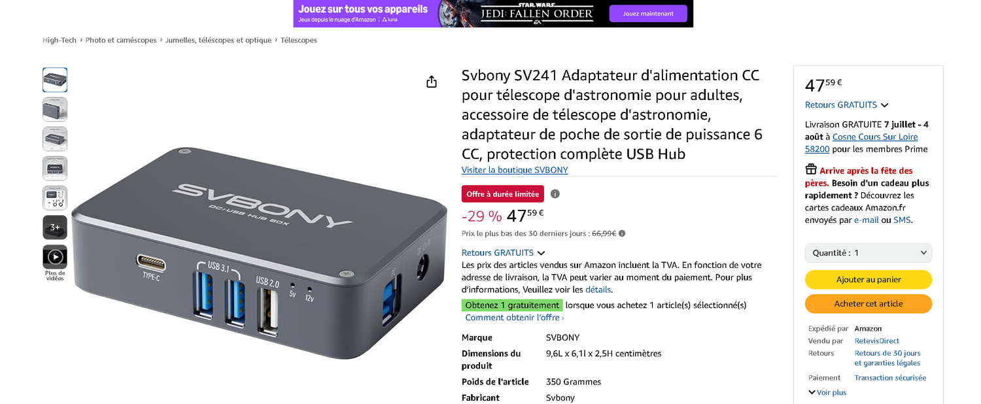Click the gift icon near delivery notice
981x404 pixels.
click(x=811, y=170)
